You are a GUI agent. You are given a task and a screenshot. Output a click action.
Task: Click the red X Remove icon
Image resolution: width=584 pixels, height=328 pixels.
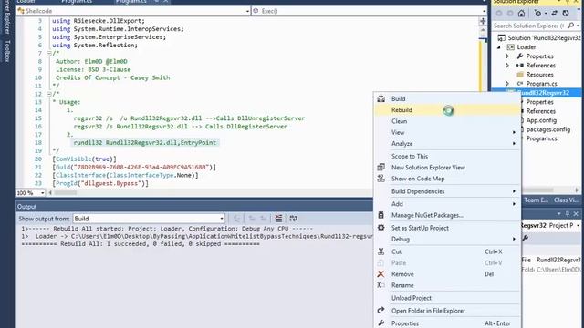381,274
